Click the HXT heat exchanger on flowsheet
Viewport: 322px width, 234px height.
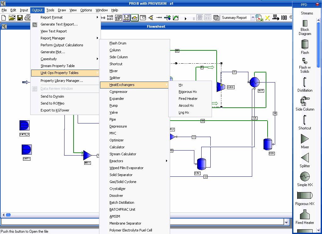click(x=254, y=82)
